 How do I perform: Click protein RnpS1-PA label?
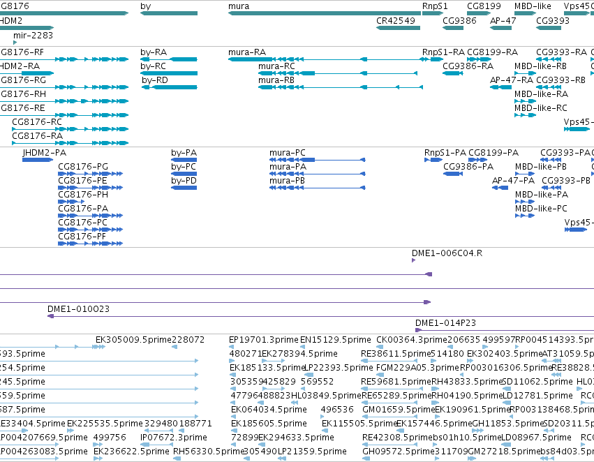coord(445,153)
